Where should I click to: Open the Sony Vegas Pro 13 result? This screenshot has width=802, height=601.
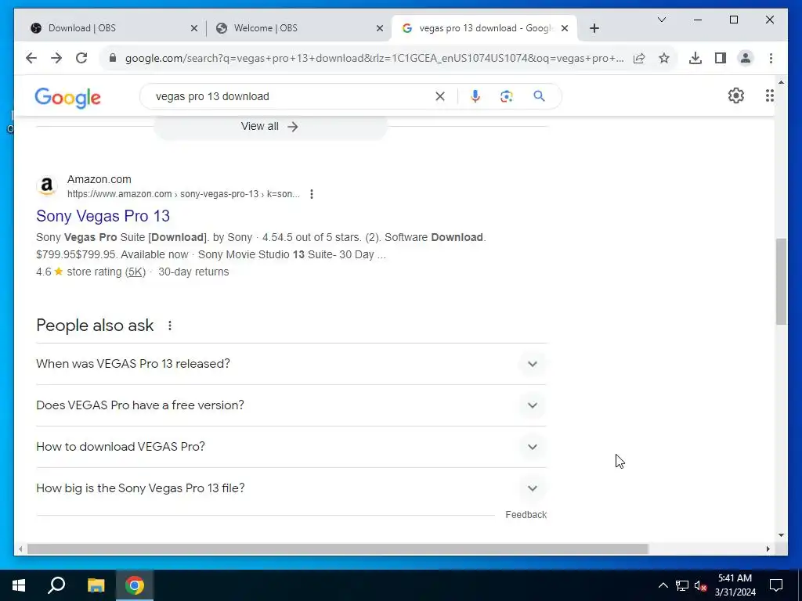point(103,216)
